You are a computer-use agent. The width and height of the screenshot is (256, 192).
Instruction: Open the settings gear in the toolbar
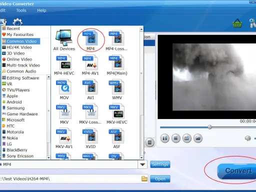[x=17, y=22]
